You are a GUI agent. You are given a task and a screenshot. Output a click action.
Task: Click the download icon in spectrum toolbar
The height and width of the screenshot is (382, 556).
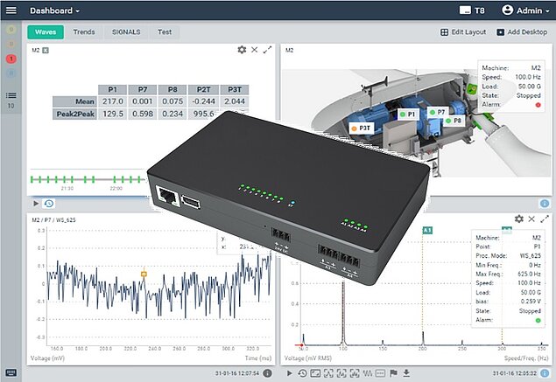(405, 374)
